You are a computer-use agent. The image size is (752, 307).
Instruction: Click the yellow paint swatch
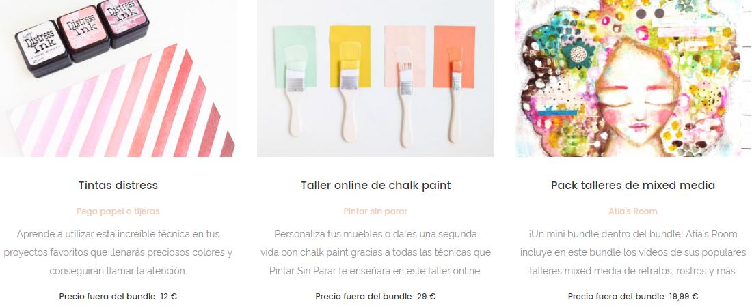point(350,57)
